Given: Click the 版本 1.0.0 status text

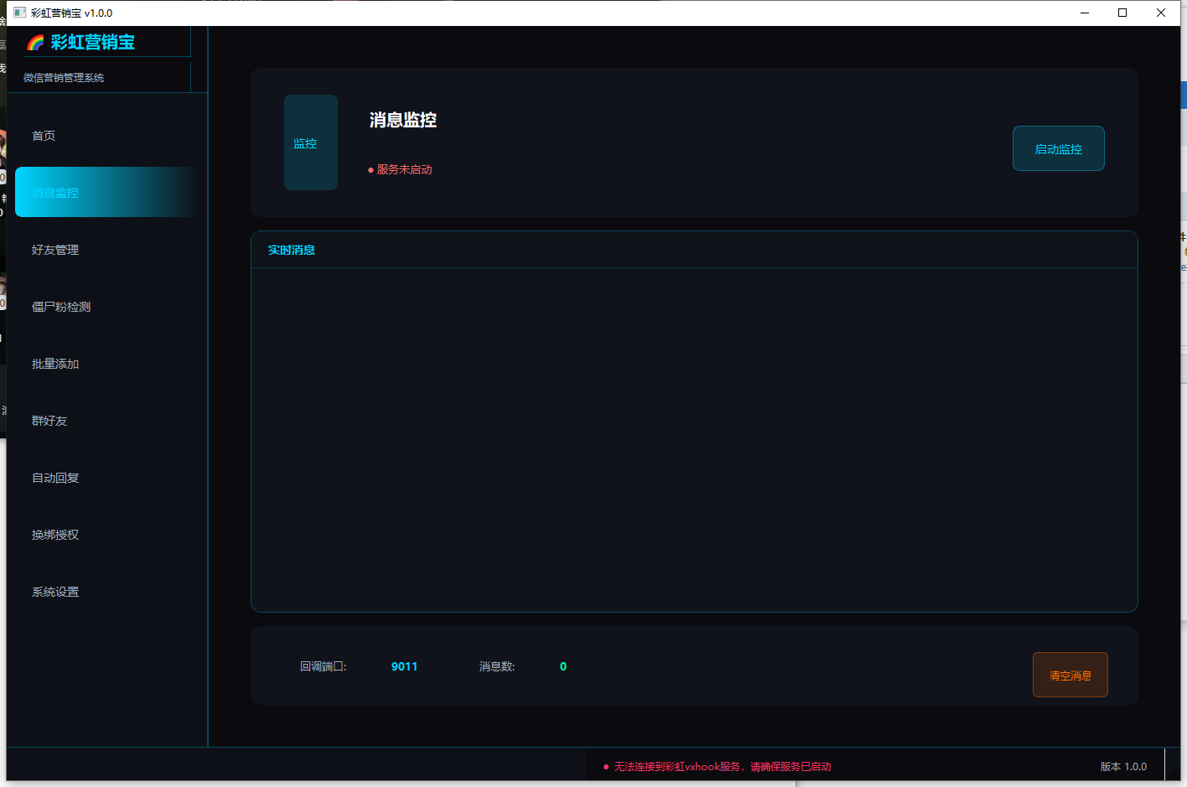Looking at the screenshot, I should click(1123, 766).
